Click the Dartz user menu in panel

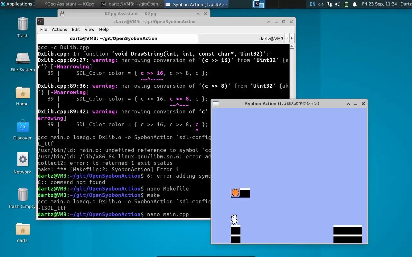(406, 4)
